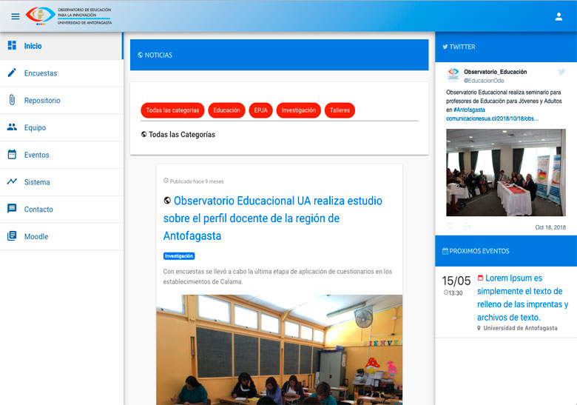This screenshot has height=405, width=577.
Task: Click the Proximos Eventos calendar icon
Action: click(x=445, y=251)
